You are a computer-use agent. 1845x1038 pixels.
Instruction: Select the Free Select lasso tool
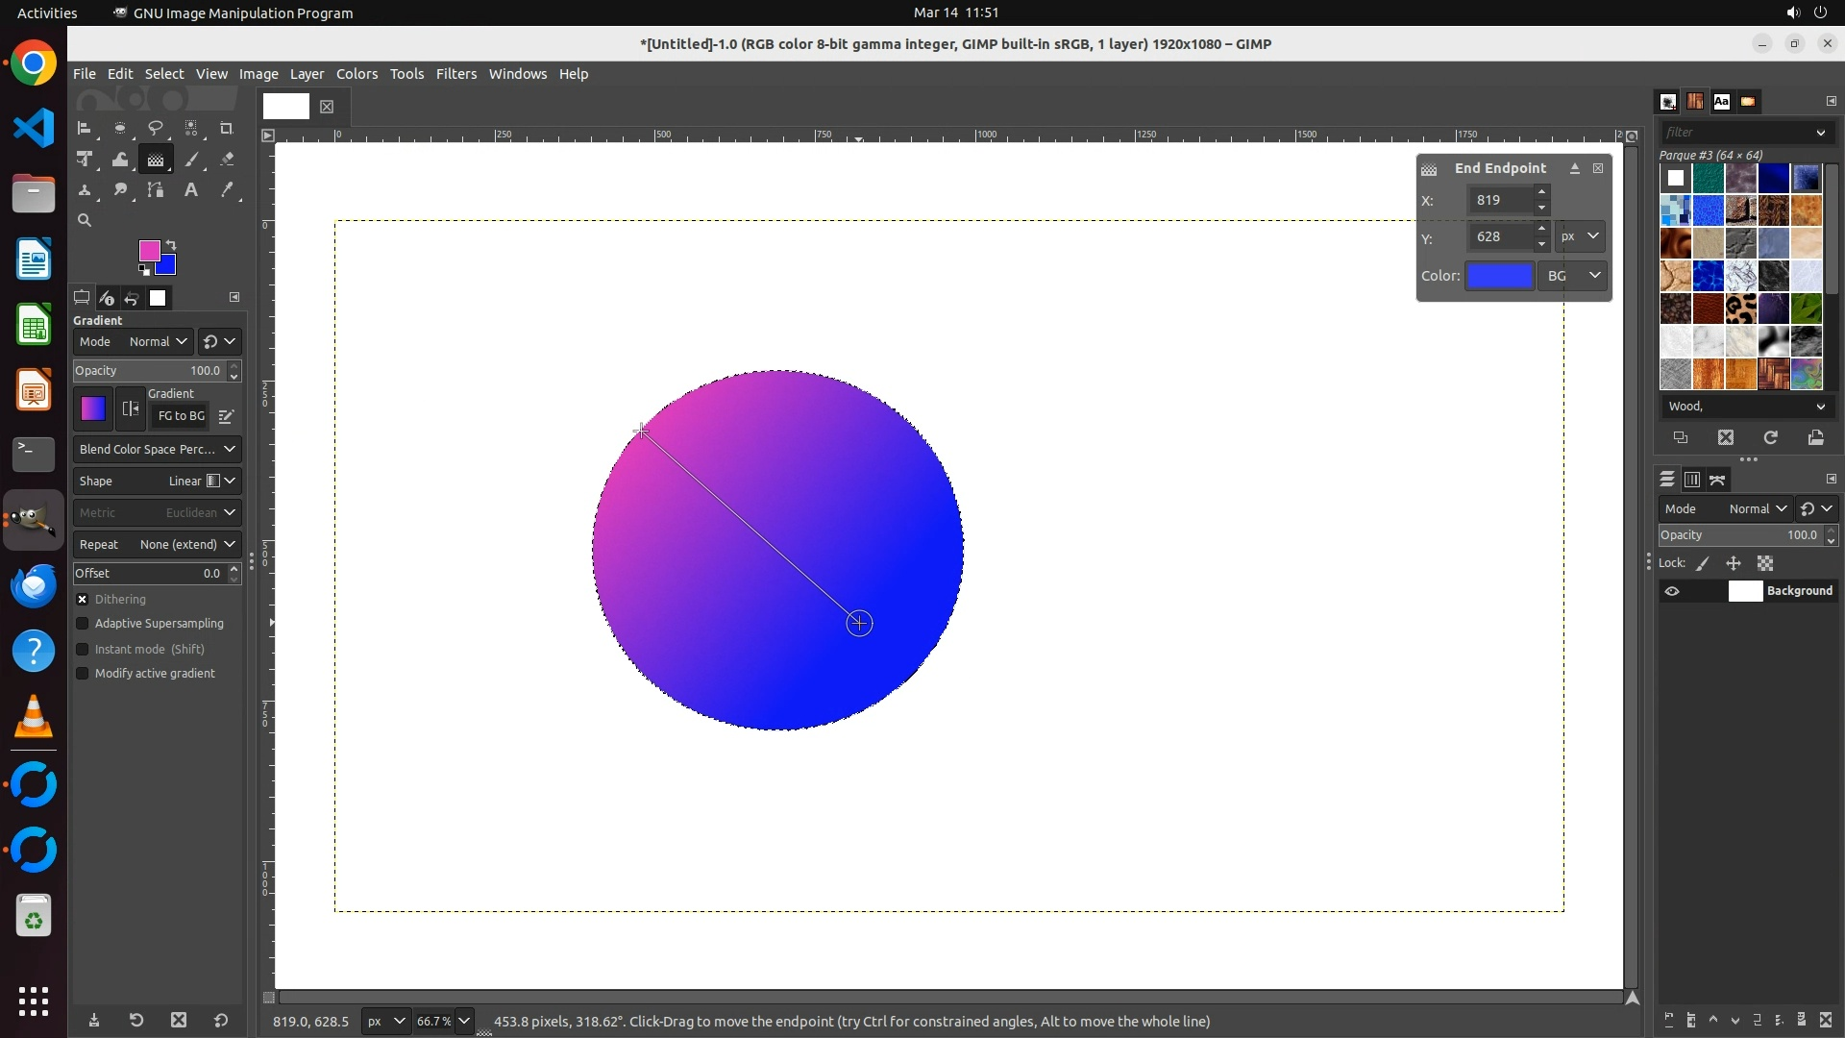point(155,128)
